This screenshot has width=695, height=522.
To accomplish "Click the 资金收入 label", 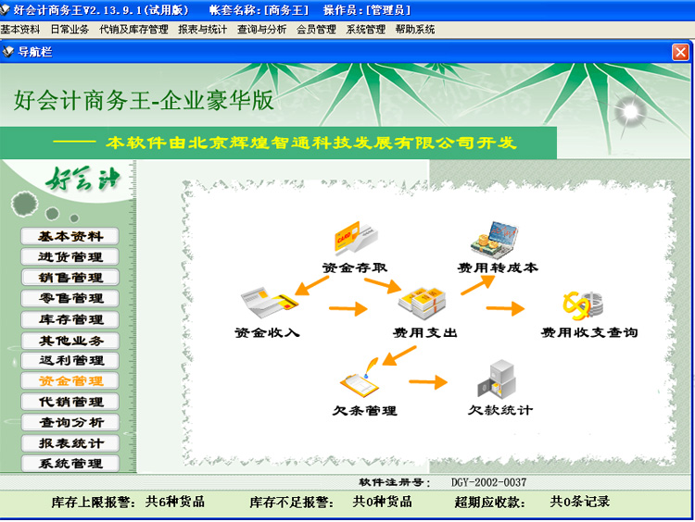I will coord(267,332).
